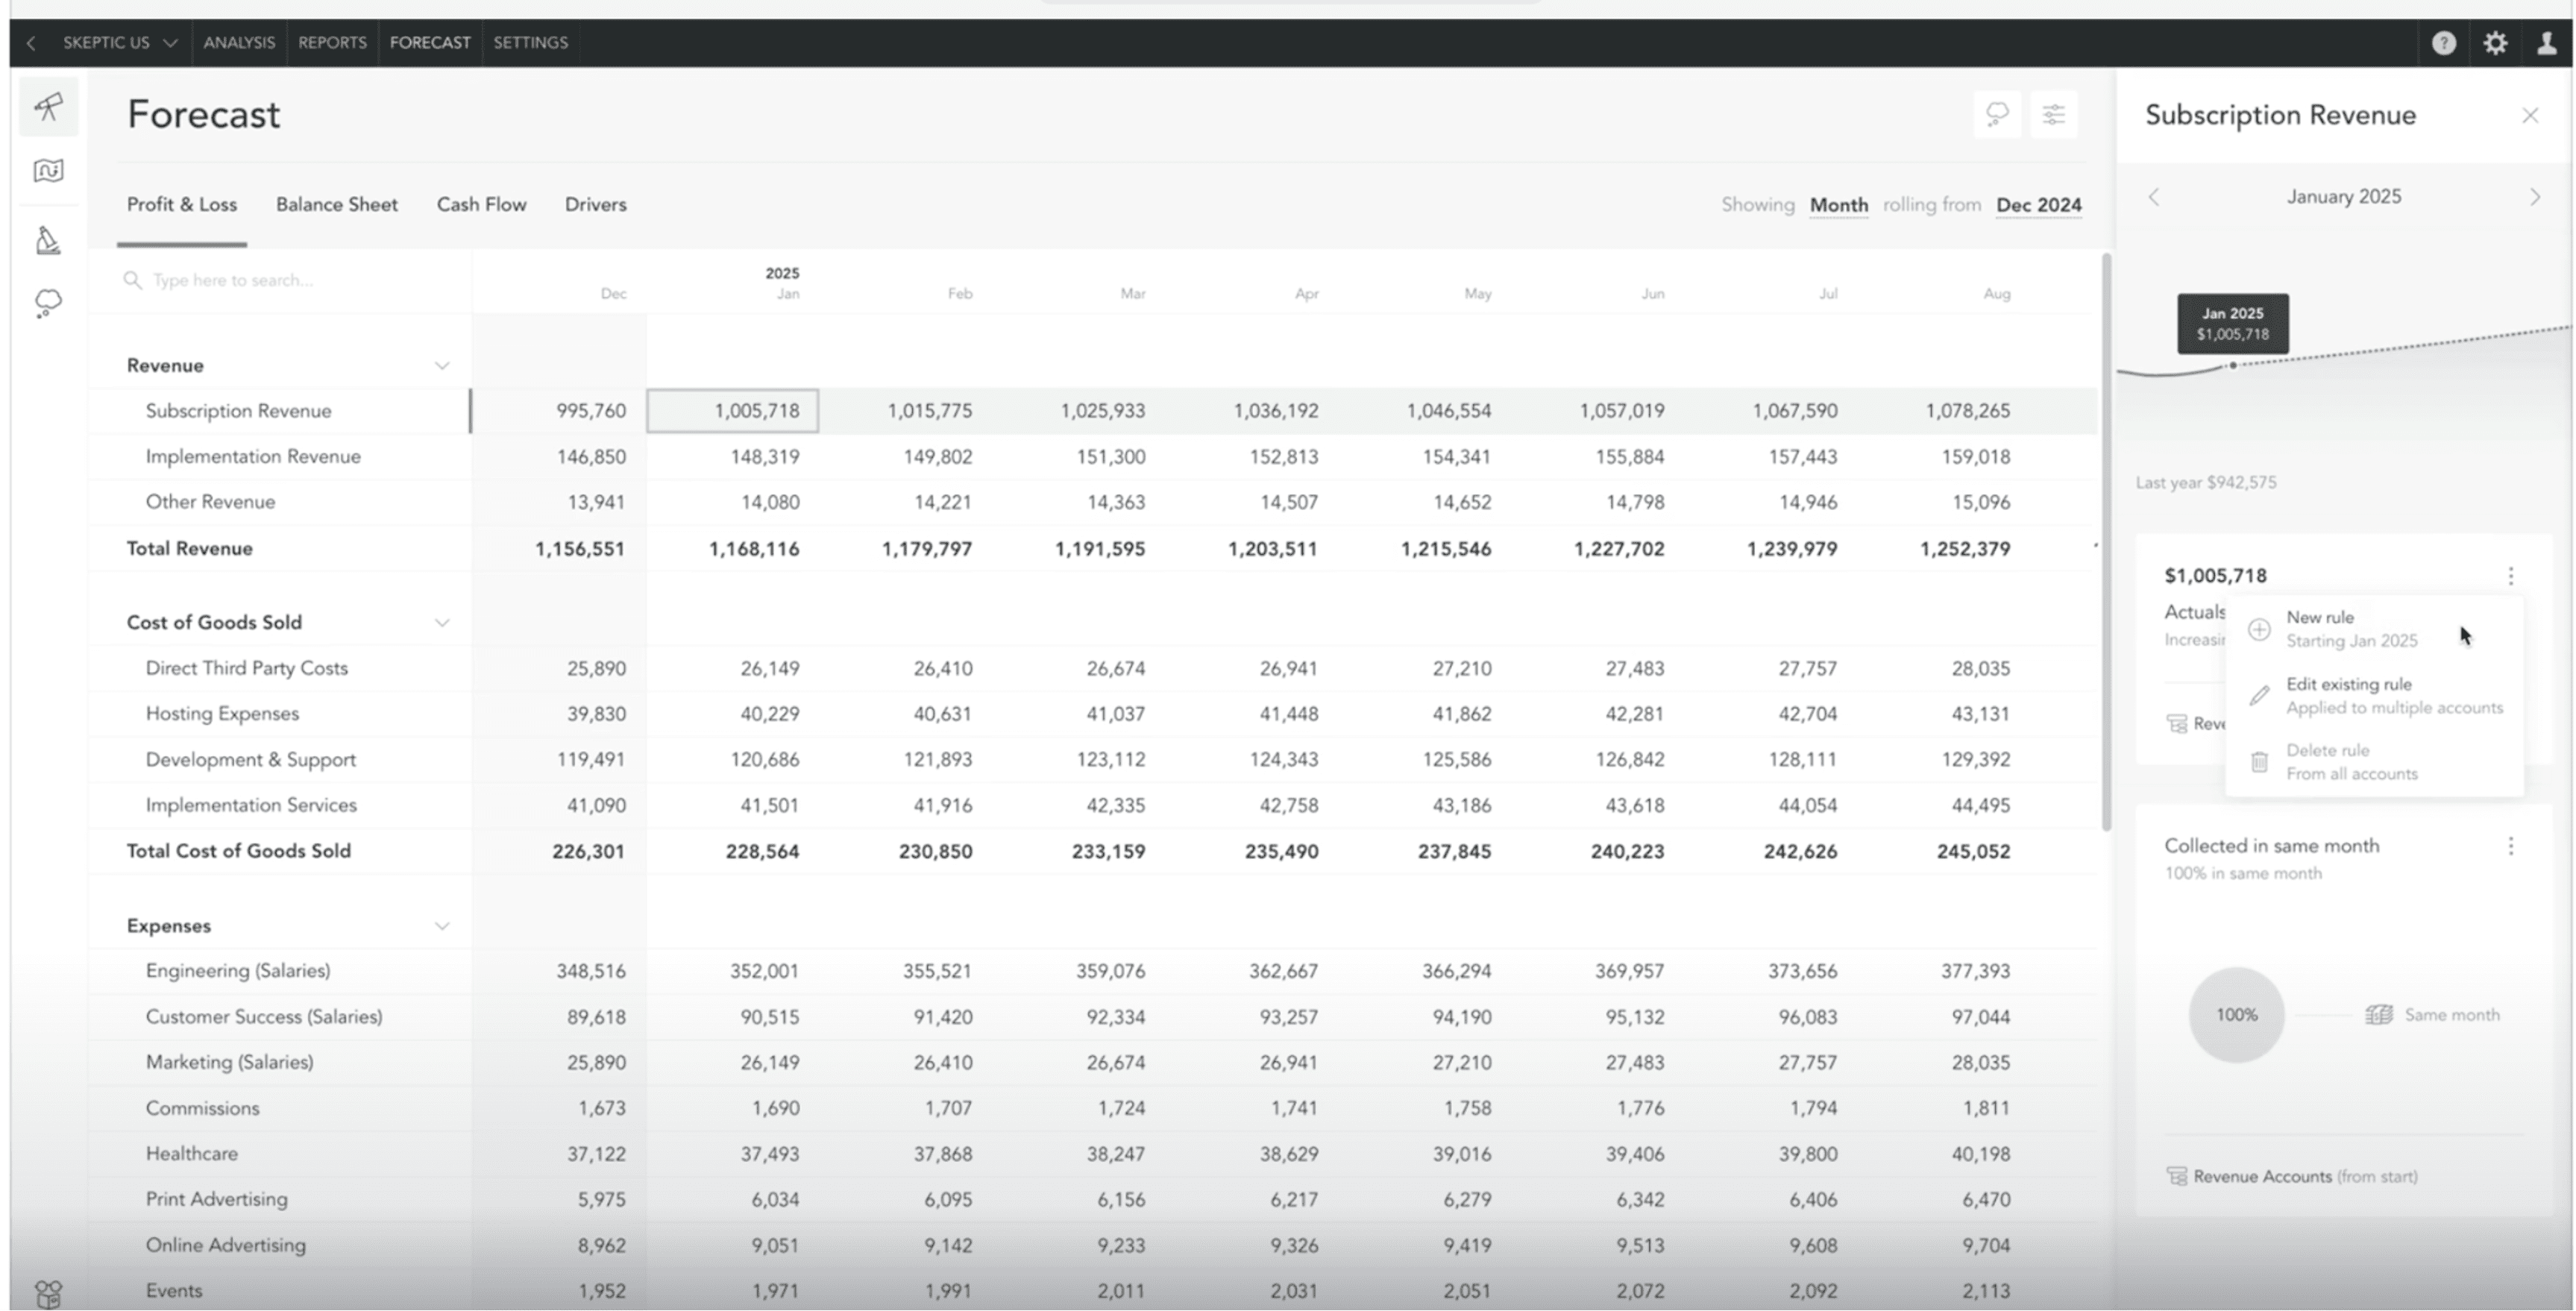Select Subscription Revenue Jan cell 1,005,718
This screenshot has height=1311, width=2576.
(x=732, y=412)
